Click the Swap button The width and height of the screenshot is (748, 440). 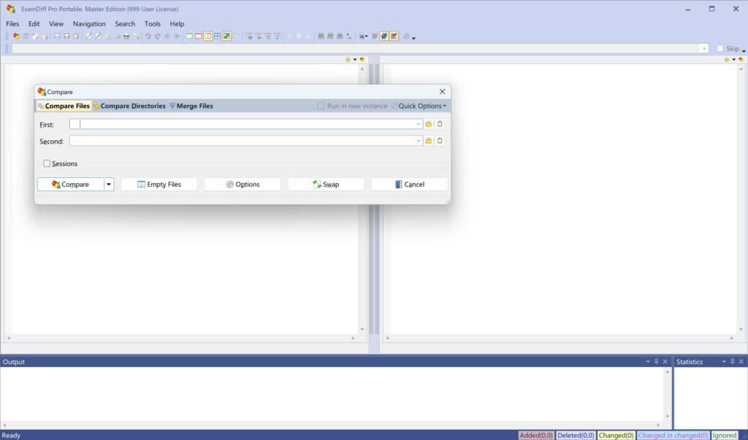326,185
